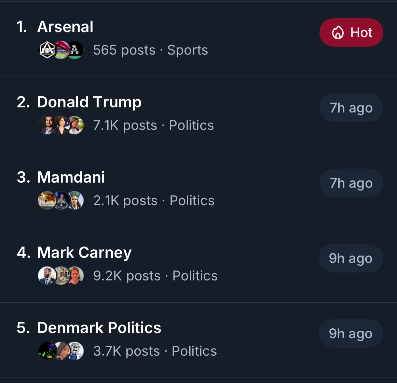Image resolution: width=397 pixels, height=383 pixels.
Task: Click the 9h ago badge for Mark Carney
Action: point(351,258)
